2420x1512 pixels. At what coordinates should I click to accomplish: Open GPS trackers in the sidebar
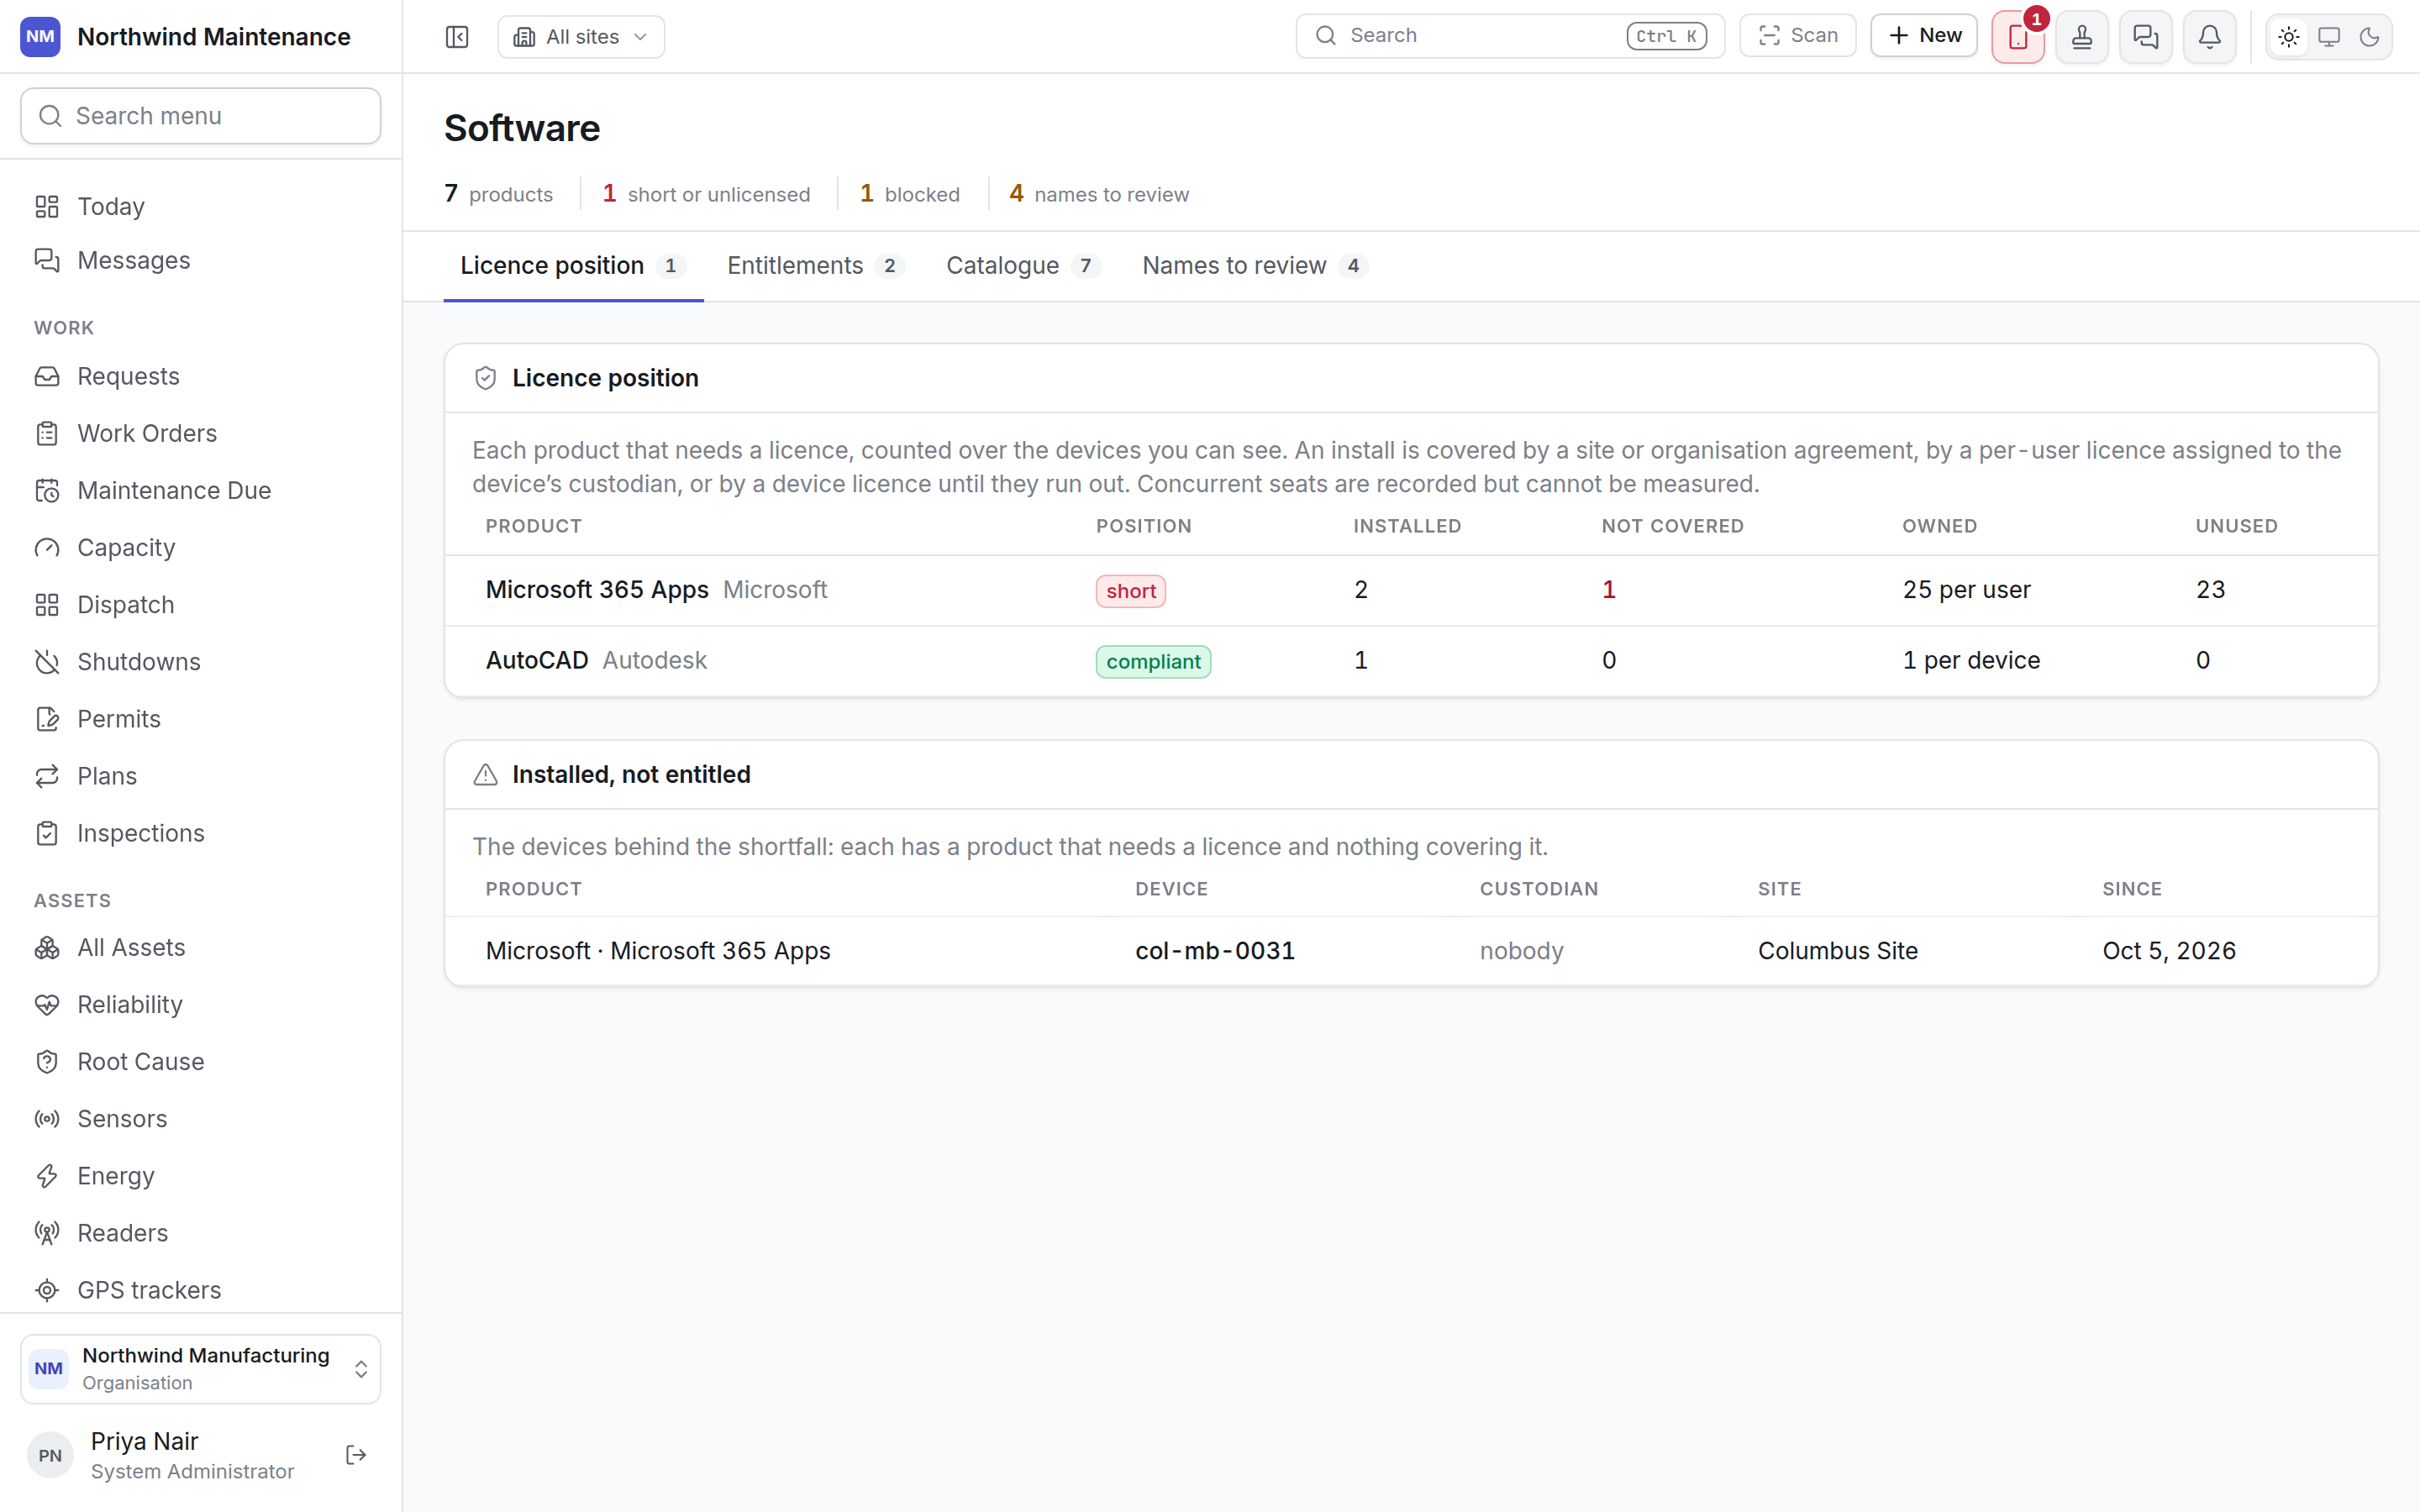tap(201, 1290)
